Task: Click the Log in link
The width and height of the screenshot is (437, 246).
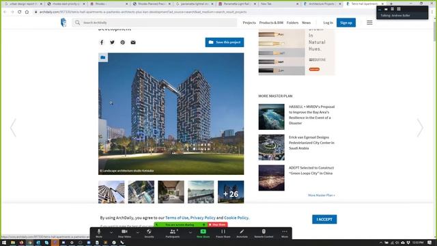Action: tap(328, 23)
